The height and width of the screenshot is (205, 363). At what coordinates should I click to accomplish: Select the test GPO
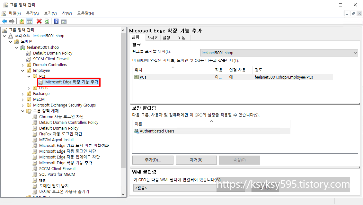(x=42, y=180)
